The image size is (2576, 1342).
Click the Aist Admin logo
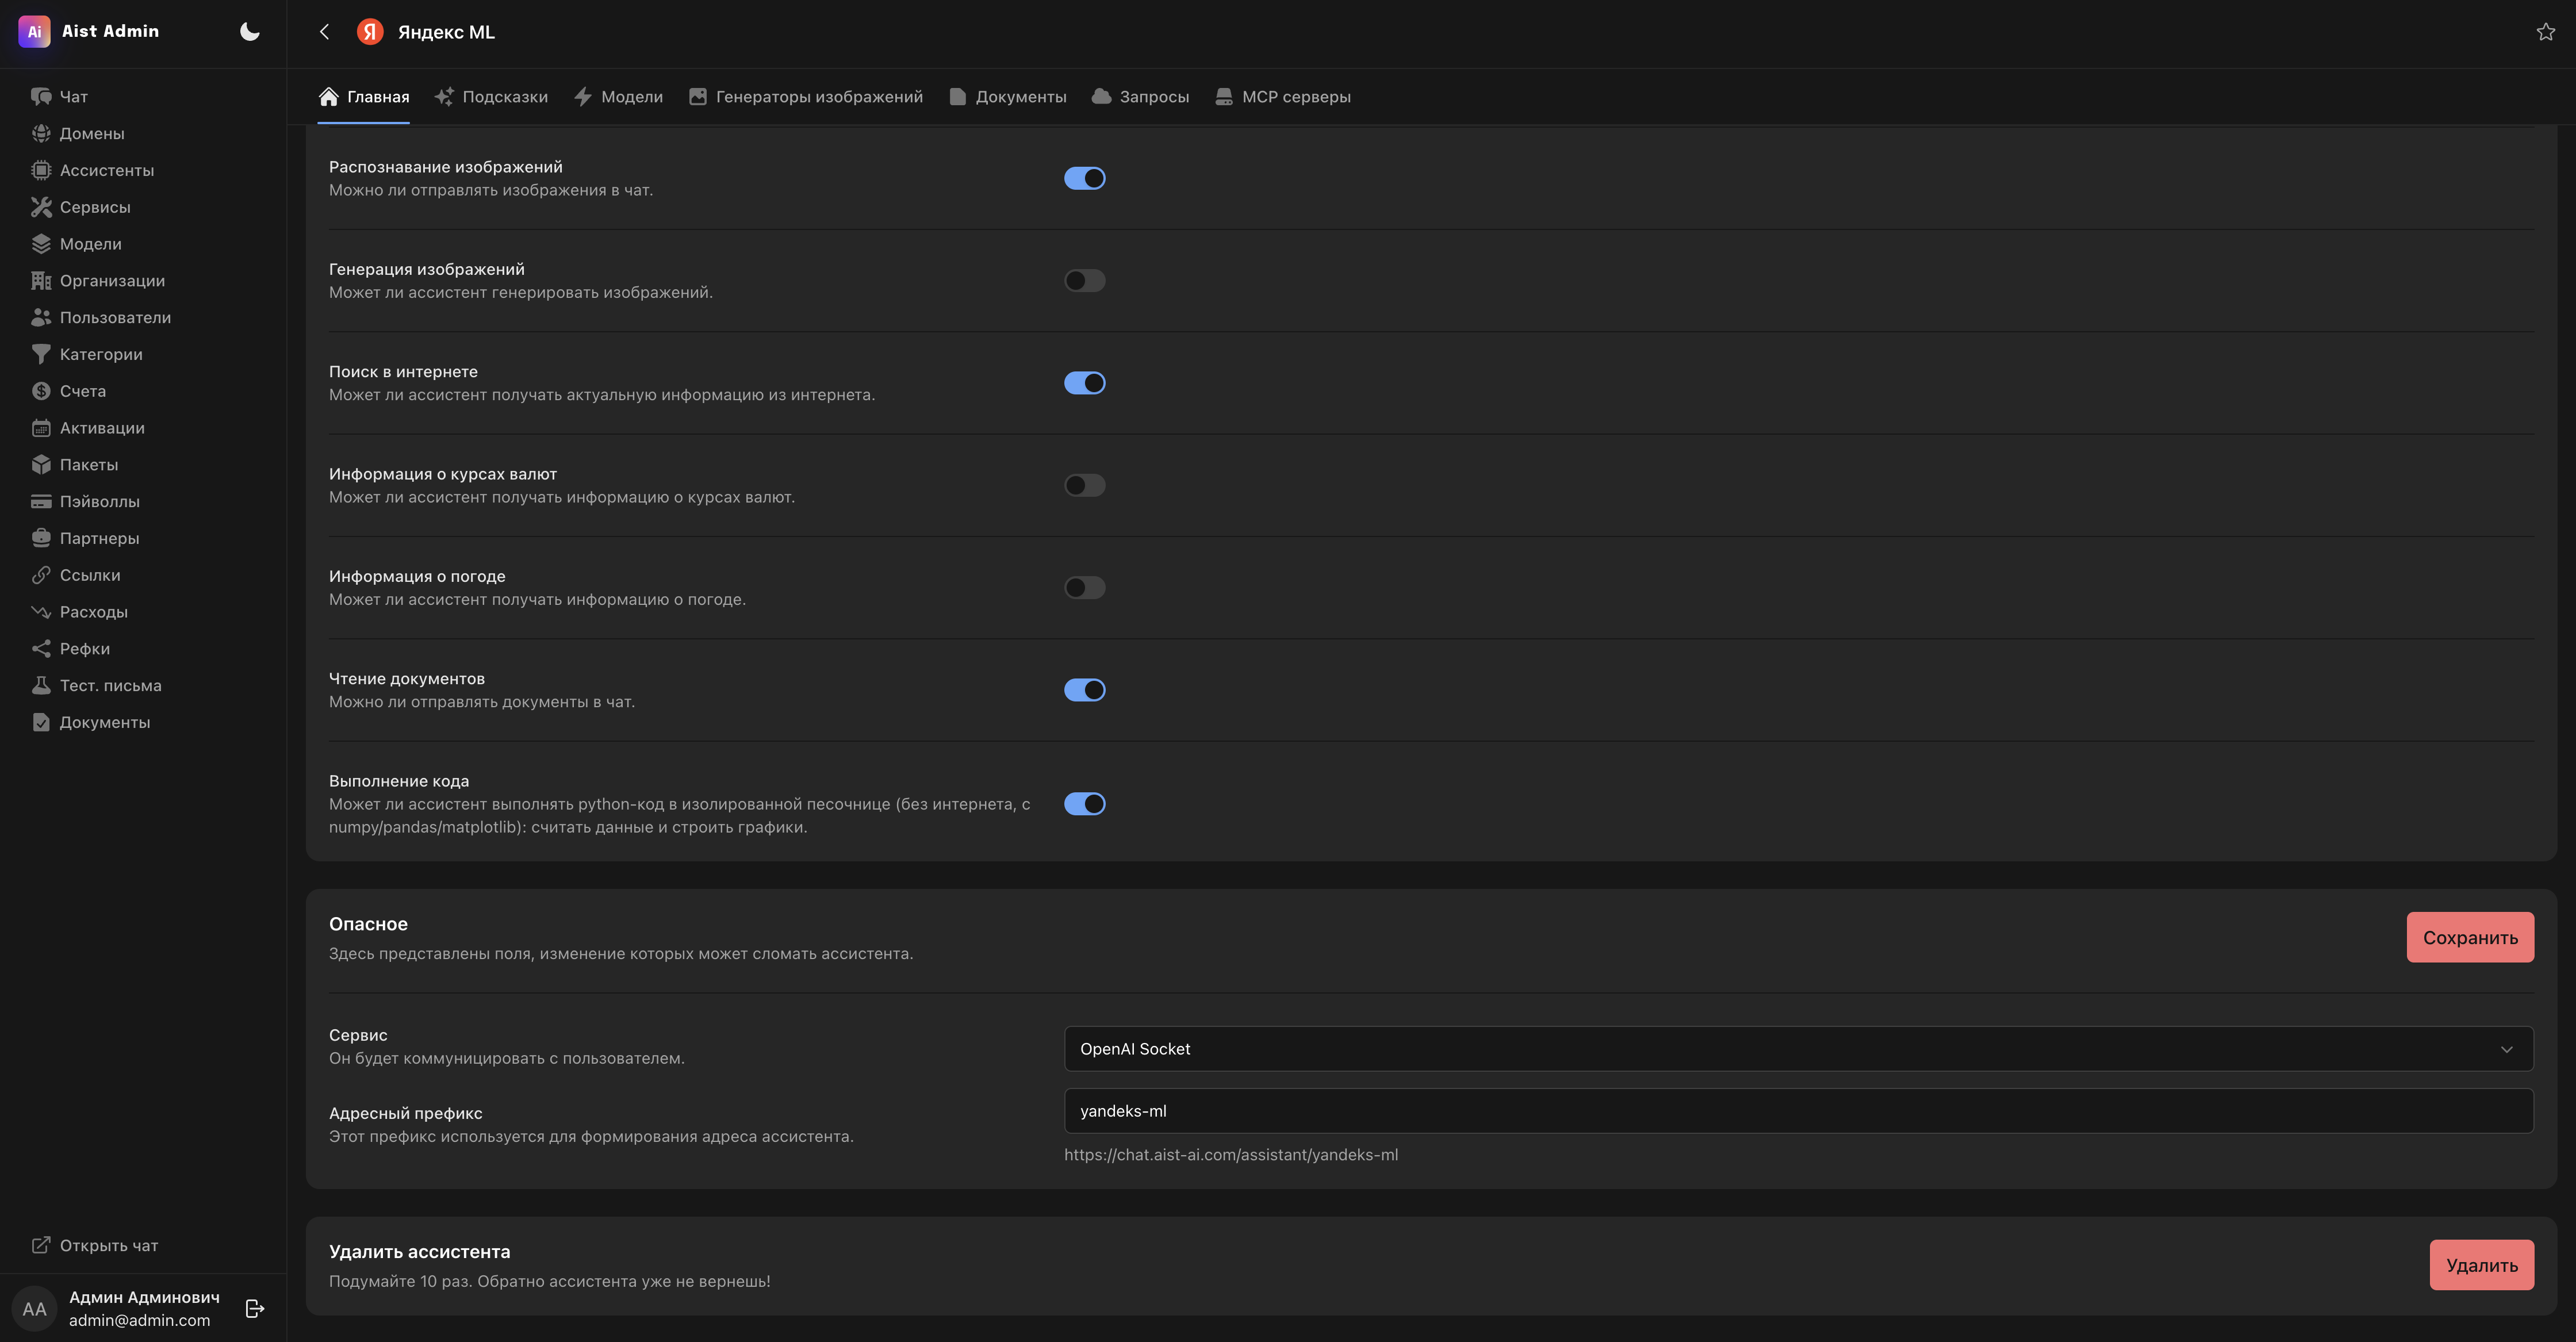click(x=34, y=31)
